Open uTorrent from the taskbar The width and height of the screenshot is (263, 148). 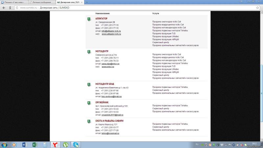[65, 145]
